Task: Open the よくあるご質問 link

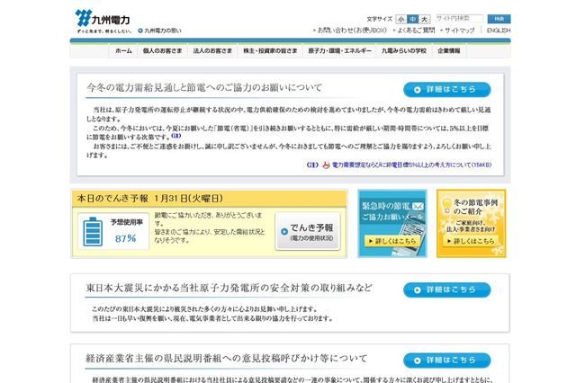Action: coord(414,31)
